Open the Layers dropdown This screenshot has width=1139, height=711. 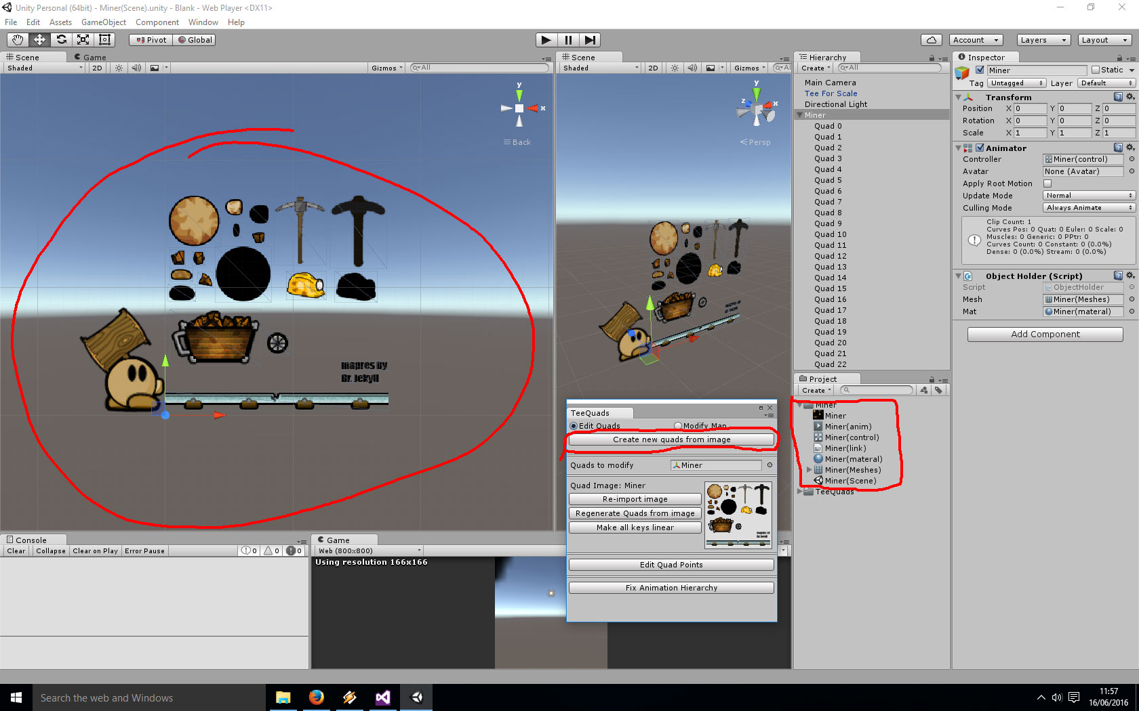(1043, 40)
